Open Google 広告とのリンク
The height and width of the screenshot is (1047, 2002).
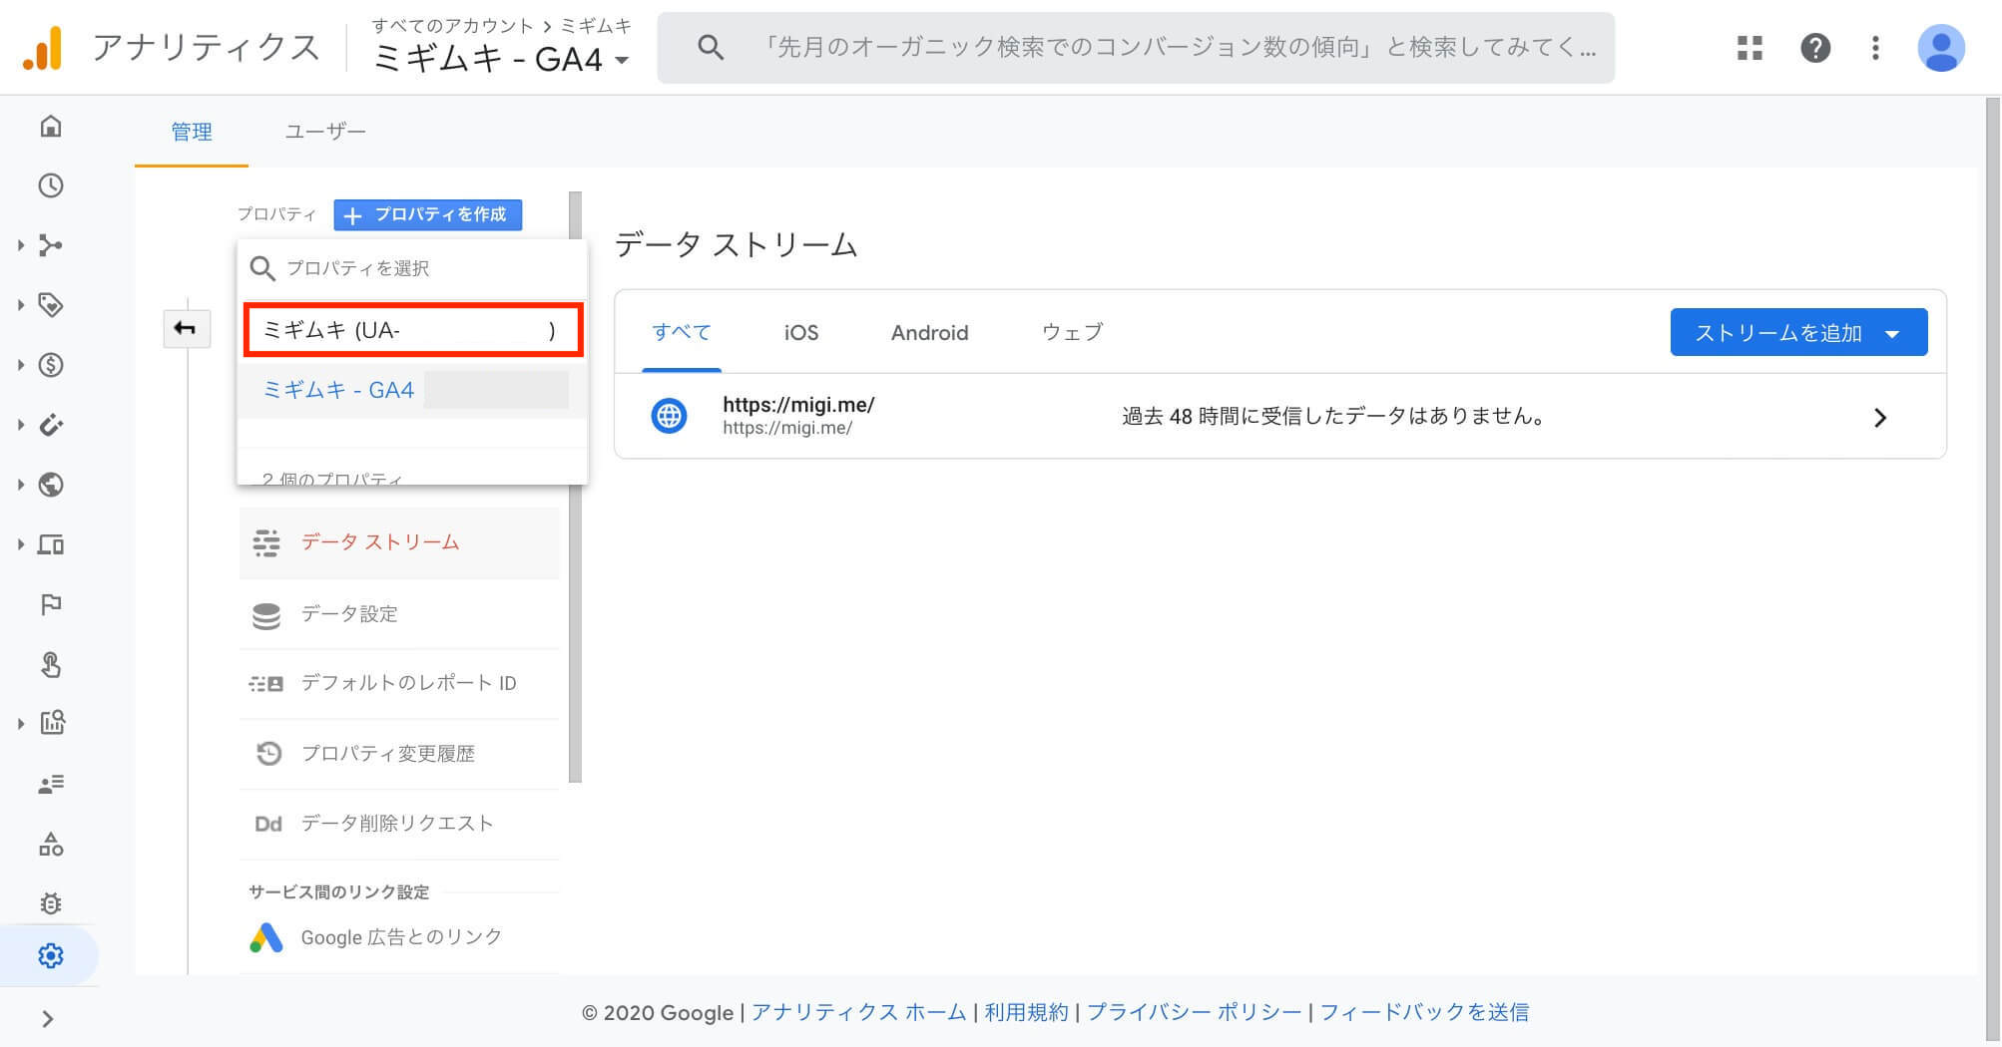tap(399, 937)
